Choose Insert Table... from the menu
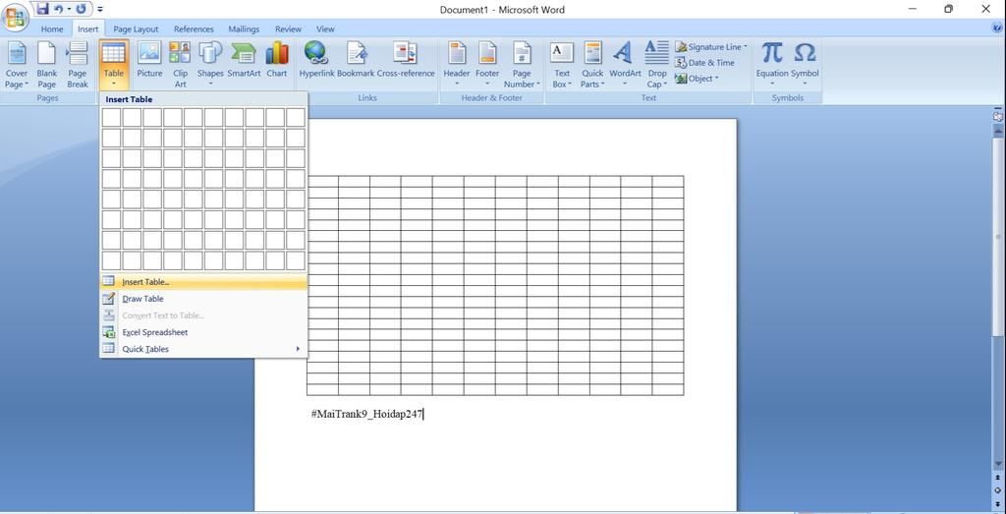The image size is (1006, 514). (x=204, y=282)
